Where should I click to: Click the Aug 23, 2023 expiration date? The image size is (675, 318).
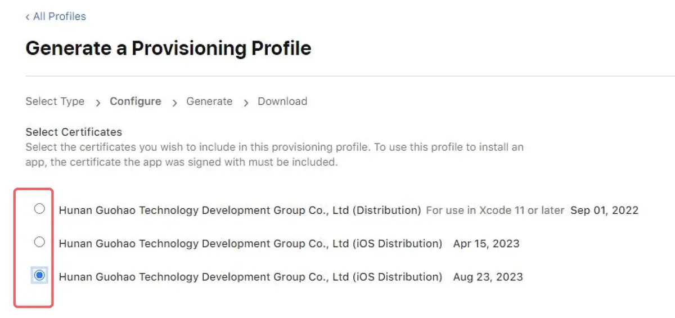click(488, 277)
